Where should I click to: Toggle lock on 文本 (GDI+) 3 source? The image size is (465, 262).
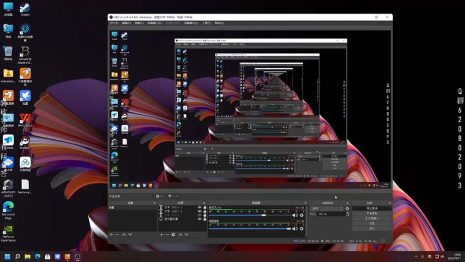[205, 207]
